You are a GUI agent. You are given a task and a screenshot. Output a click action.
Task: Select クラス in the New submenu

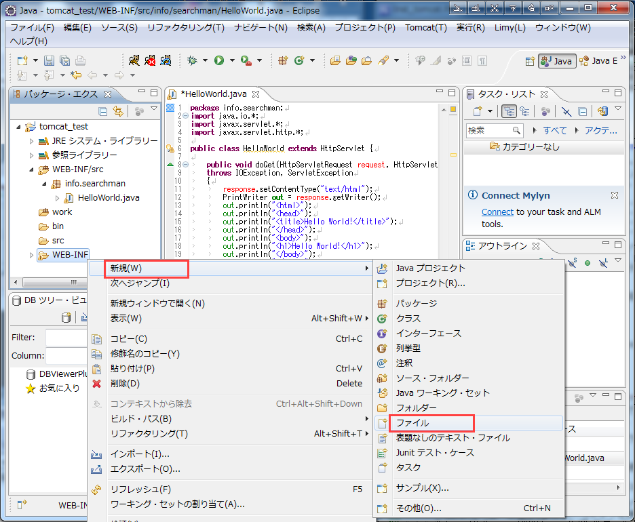pos(468,319)
